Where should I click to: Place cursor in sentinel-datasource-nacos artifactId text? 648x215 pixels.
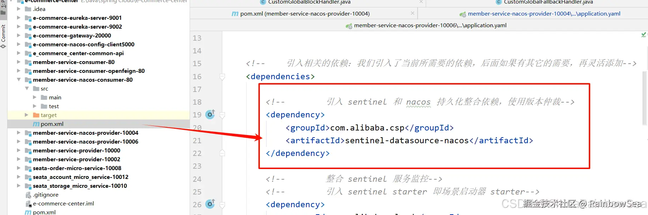coord(407,140)
